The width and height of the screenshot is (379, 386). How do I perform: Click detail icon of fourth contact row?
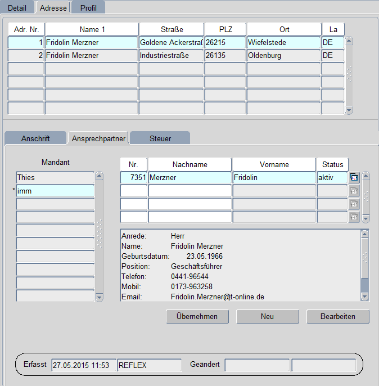[354, 217]
